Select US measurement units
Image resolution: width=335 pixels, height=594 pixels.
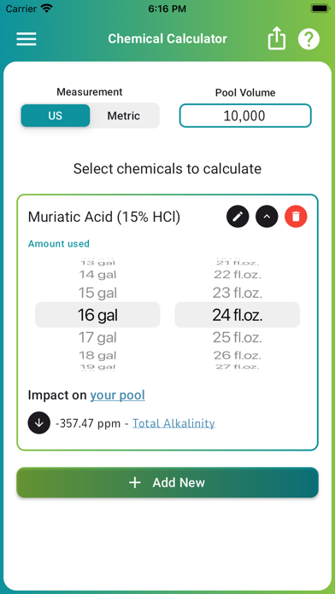(x=56, y=115)
